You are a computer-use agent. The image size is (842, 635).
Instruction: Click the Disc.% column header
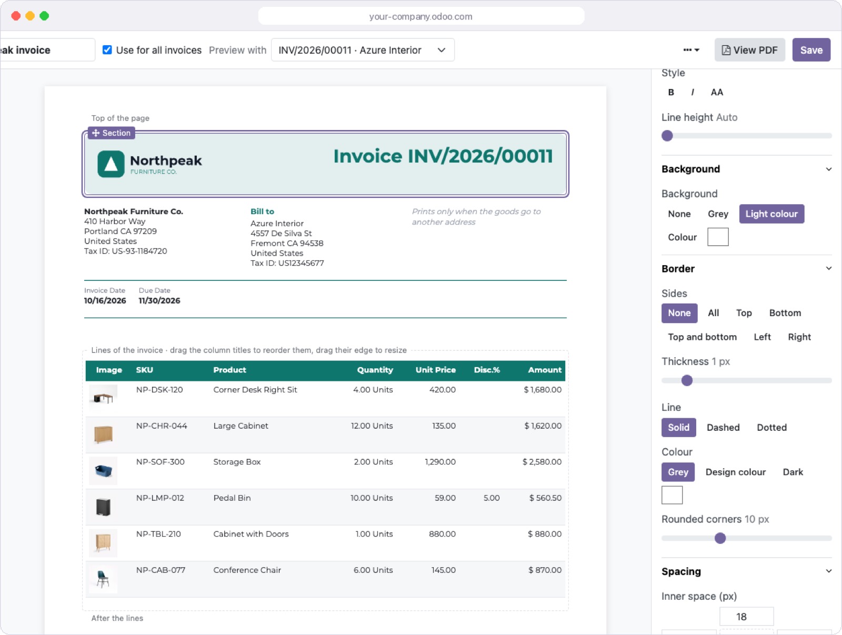(x=487, y=370)
